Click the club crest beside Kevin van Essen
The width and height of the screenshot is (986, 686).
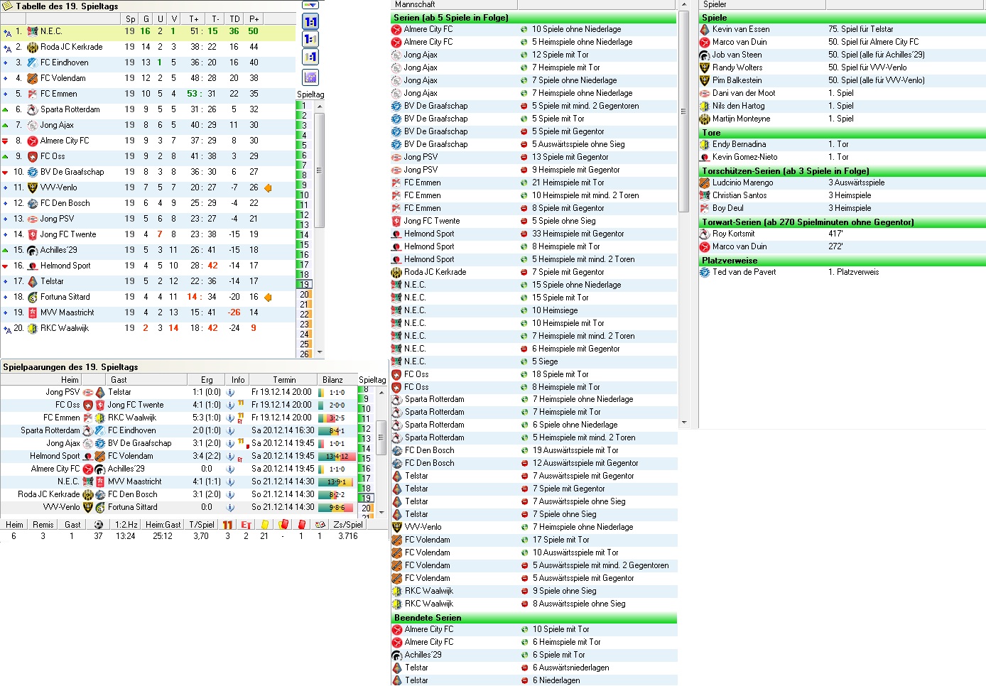click(x=705, y=29)
